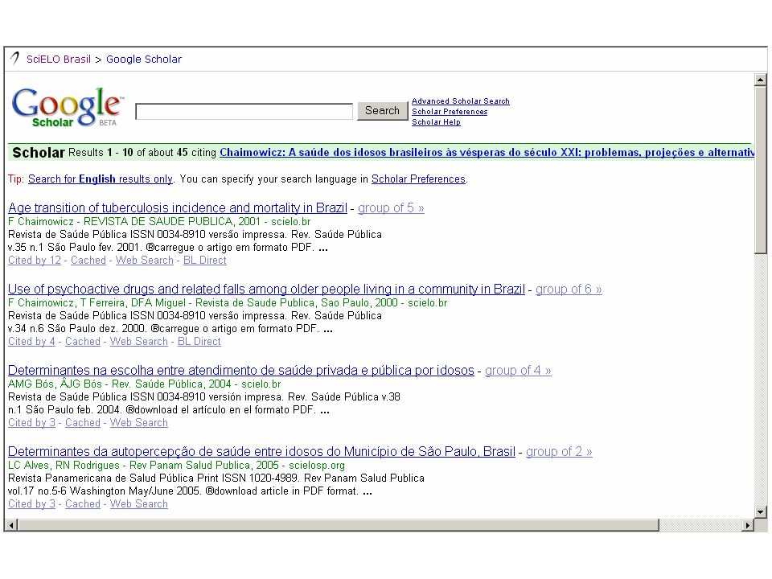Screen dimensions: 772x579
Task: Click Web Search for psychoactive drugs result
Action: (139, 341)
